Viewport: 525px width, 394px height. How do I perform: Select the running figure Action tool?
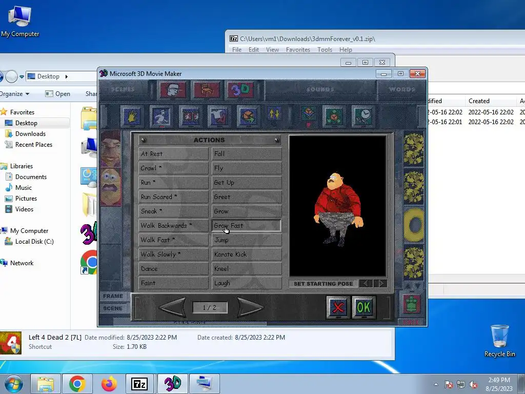(161, 116)
